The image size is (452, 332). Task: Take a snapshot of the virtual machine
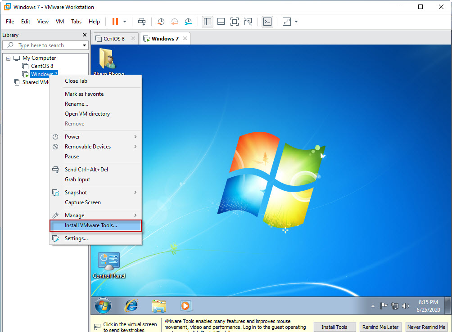[x=160, y=22]
